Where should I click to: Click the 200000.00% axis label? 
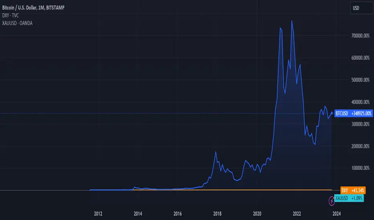[x=360, y=146]
